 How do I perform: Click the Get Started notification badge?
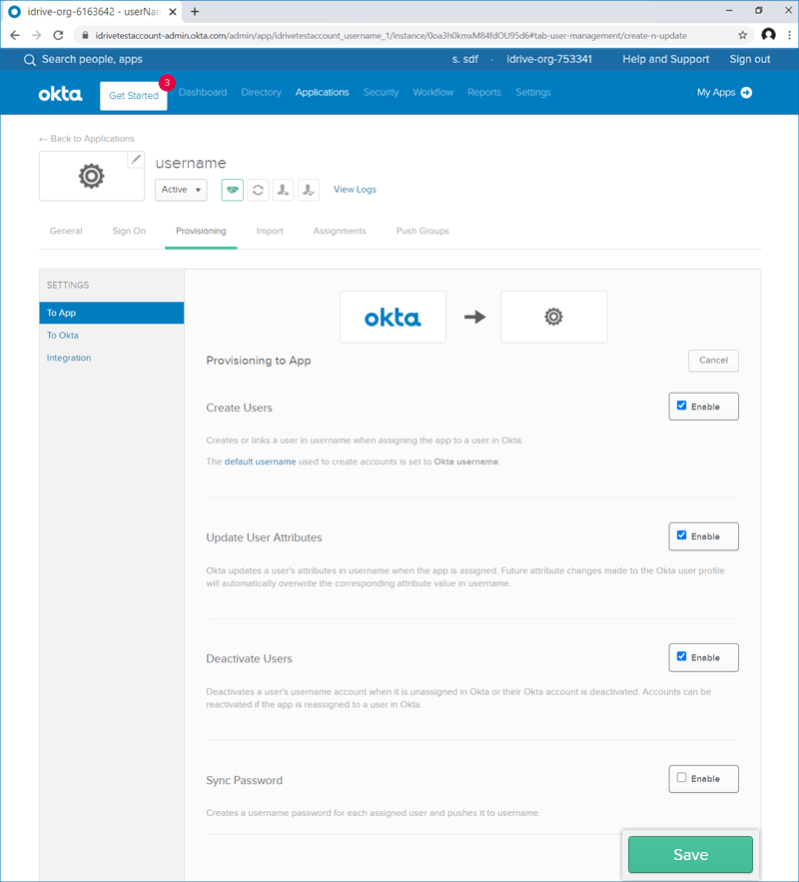[x=167, y=83]
